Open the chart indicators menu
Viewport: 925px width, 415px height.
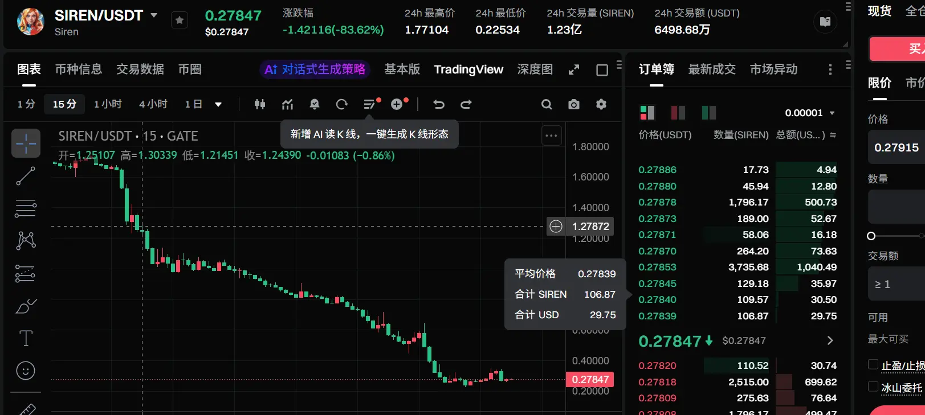tap(288, 104)
